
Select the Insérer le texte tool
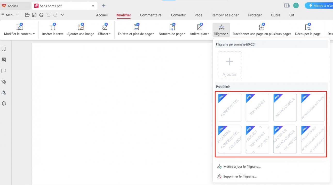pyautogui.click(x=53, y=29)
